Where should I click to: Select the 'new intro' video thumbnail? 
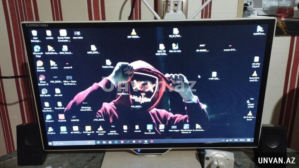[77, 35]
